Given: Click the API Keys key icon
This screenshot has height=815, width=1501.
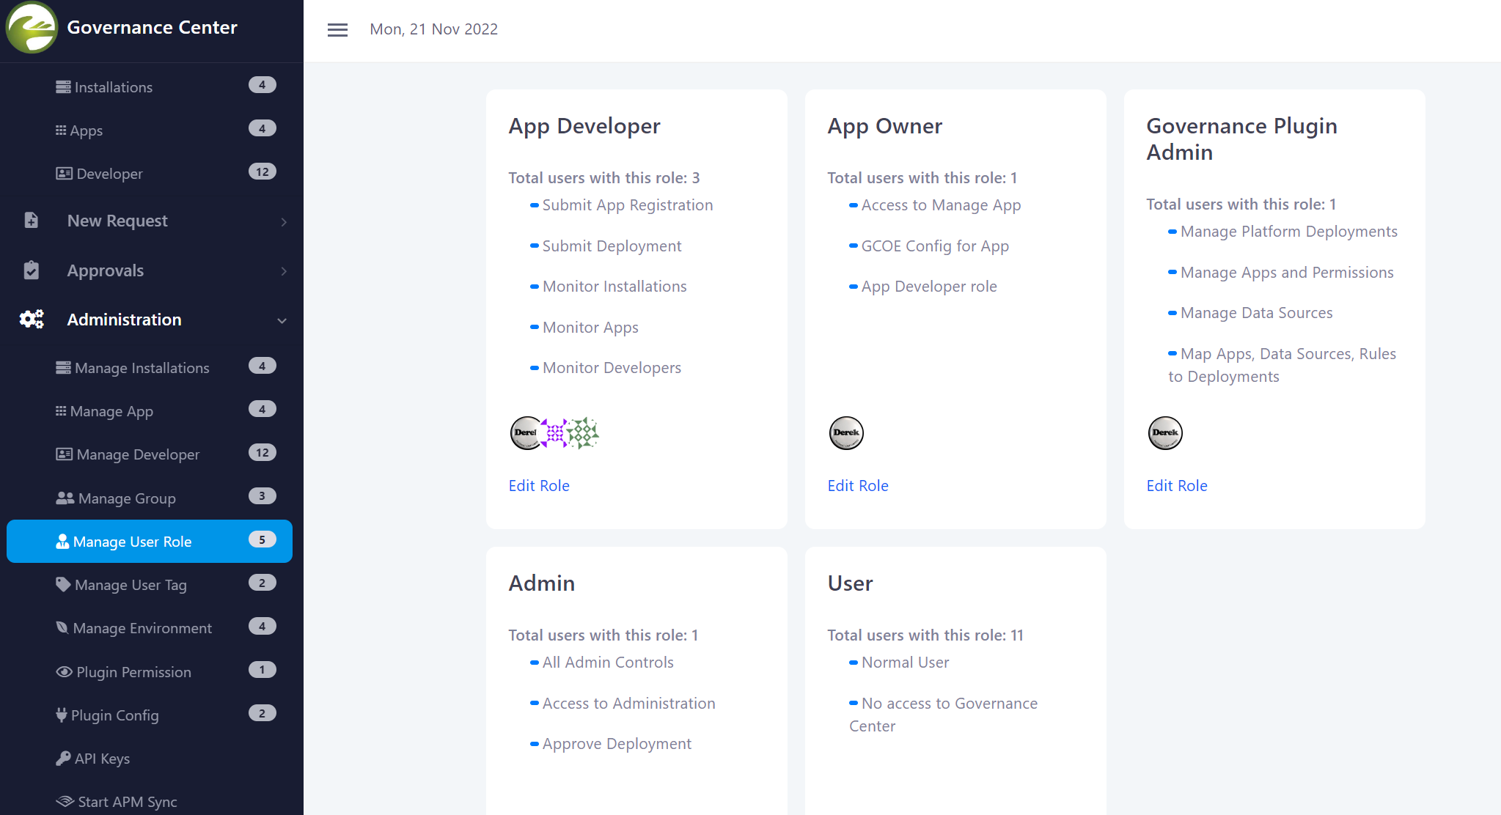Looking at the screenshot, I should click(63, 759).
